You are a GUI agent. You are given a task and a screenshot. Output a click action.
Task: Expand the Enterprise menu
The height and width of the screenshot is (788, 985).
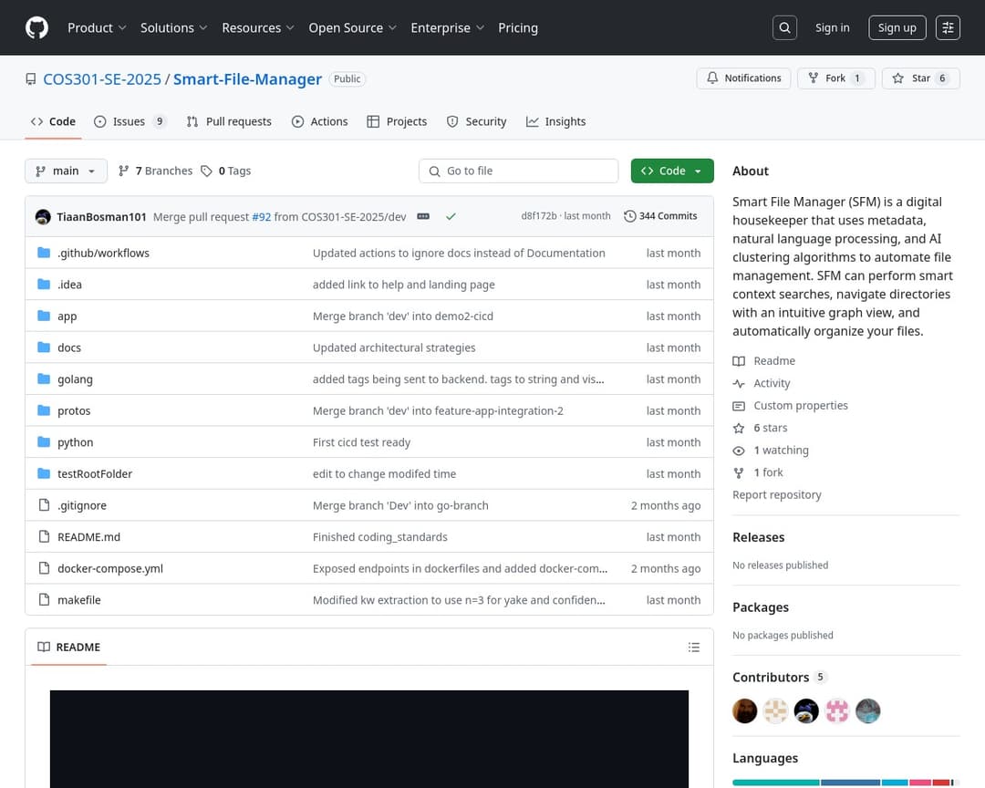point(447,27)
